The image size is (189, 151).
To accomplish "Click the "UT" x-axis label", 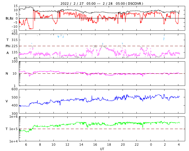I will (x=102, y=149).
